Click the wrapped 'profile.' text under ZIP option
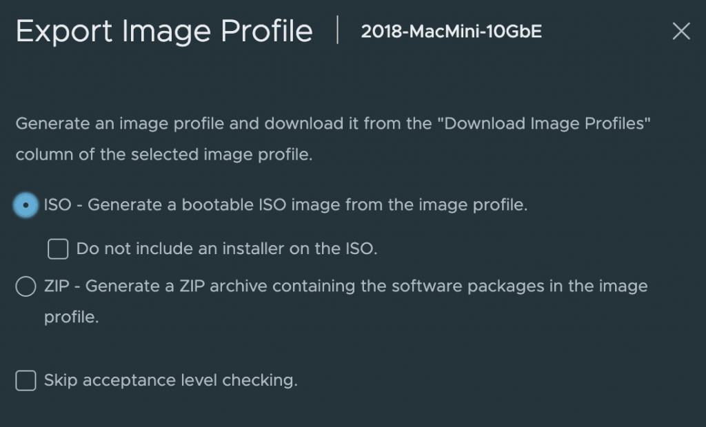706x427 pixels. coord(72,317)
